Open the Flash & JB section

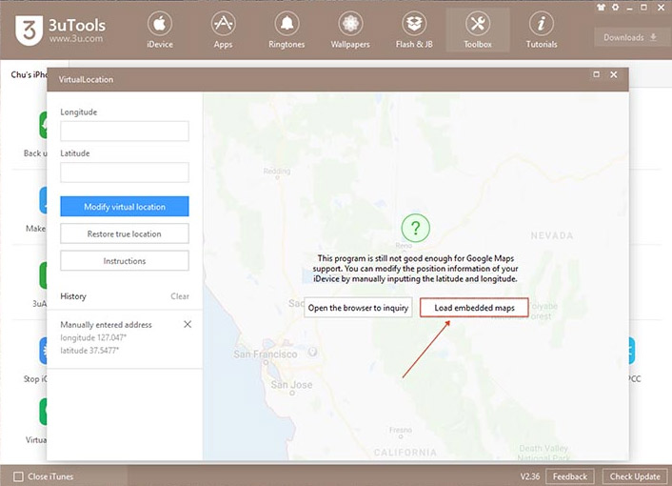pos(414,30)
